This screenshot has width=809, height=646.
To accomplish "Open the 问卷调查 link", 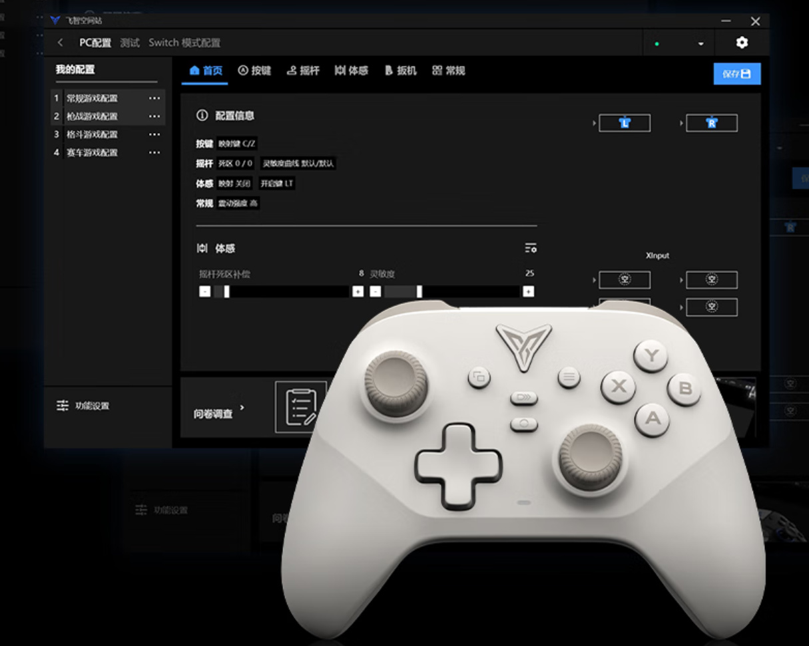I will (213, 414).
